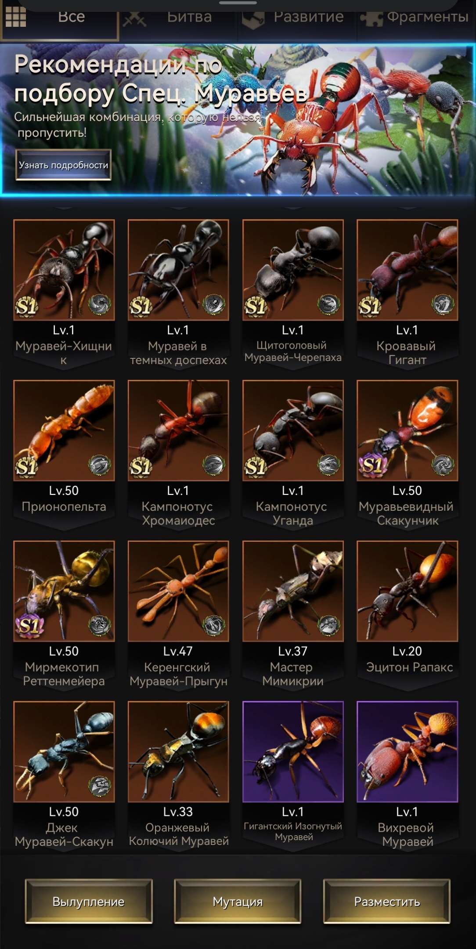Tap the Разместить button
Screen dimensions: 476x949
click(387, 902)
